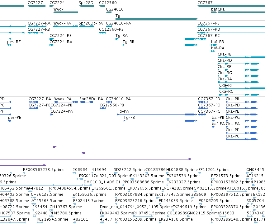Open the CG7367-RC transcript label
The height and width of the screenshot is (224, 265).
pos(209,36)
